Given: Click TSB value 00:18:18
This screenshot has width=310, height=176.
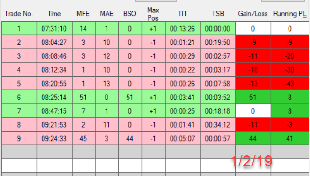Looking at the screenshot, I should tap(218, 111).
